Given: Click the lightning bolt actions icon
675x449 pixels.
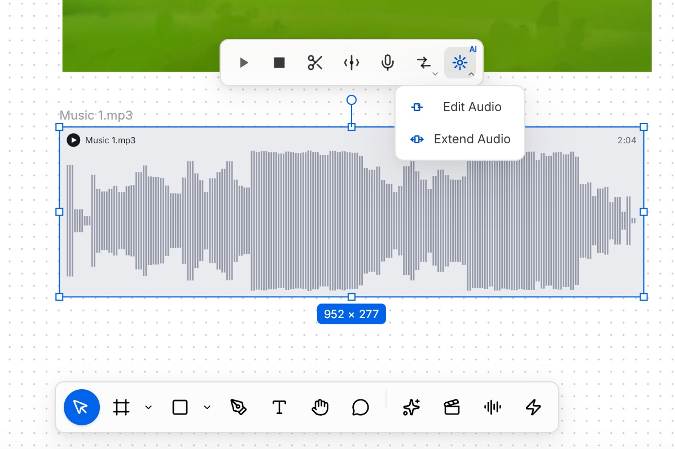Looking at the screenshot, I should [533, 407].
